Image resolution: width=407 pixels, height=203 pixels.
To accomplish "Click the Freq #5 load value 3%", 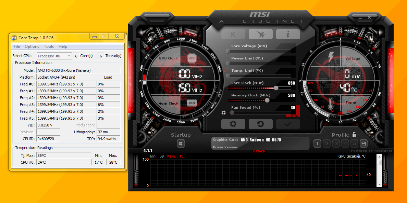I will click(109, 118).
